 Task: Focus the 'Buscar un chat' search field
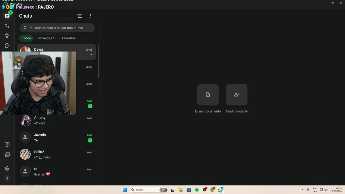point(57,28)
